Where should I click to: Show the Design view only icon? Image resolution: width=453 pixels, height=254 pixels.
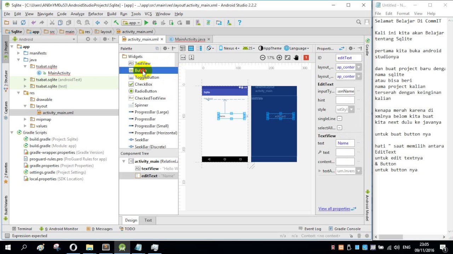[x=183, y=48]
